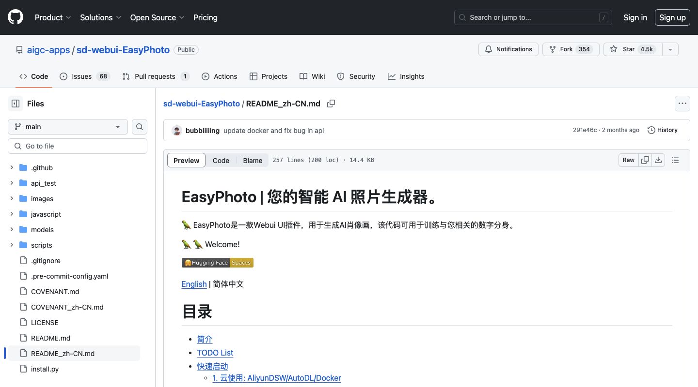Viewport: 698px width, 387px height.
Task: Click the repository icon beside aigc-apps
Action: (x=19, y=50)
